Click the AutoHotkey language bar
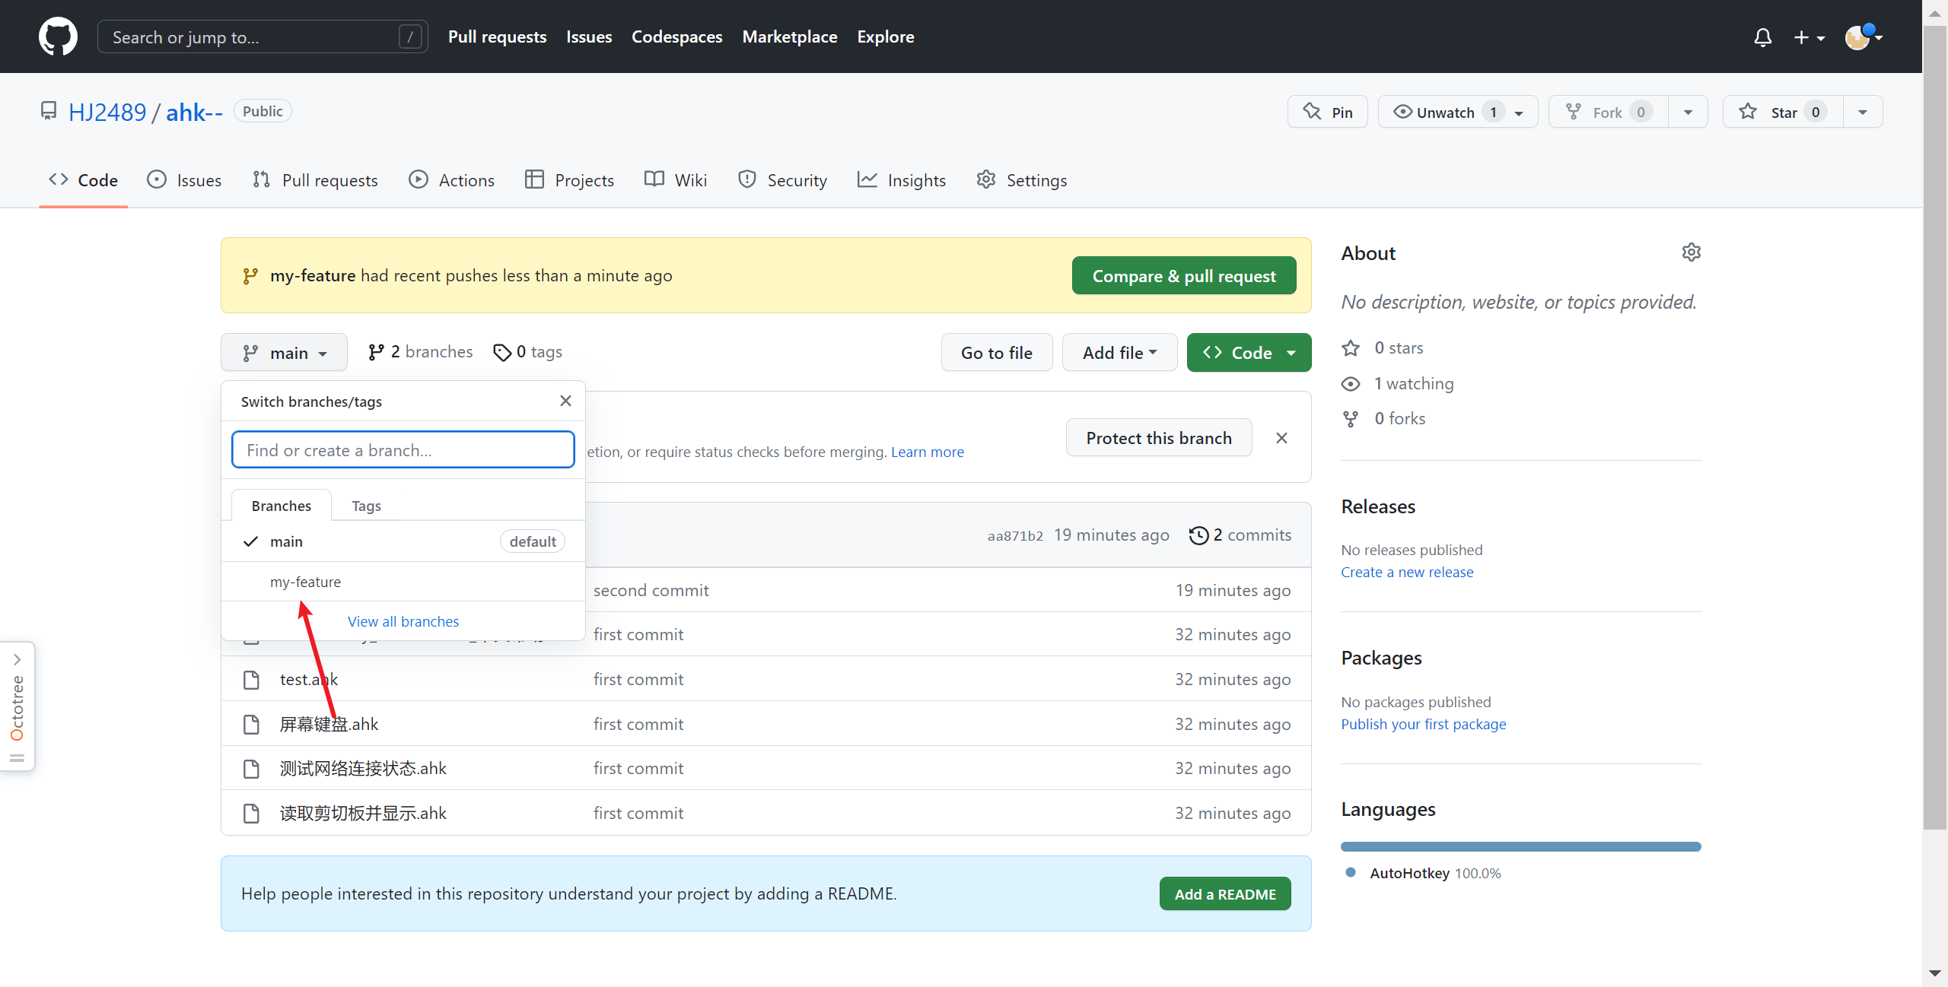 click(1520, 846)
